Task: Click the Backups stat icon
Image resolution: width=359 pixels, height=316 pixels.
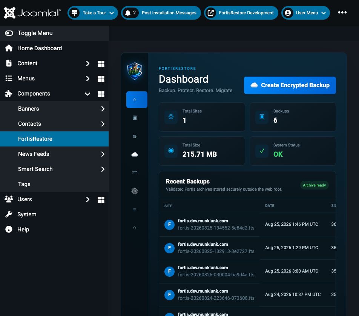Action: (262, 117)
